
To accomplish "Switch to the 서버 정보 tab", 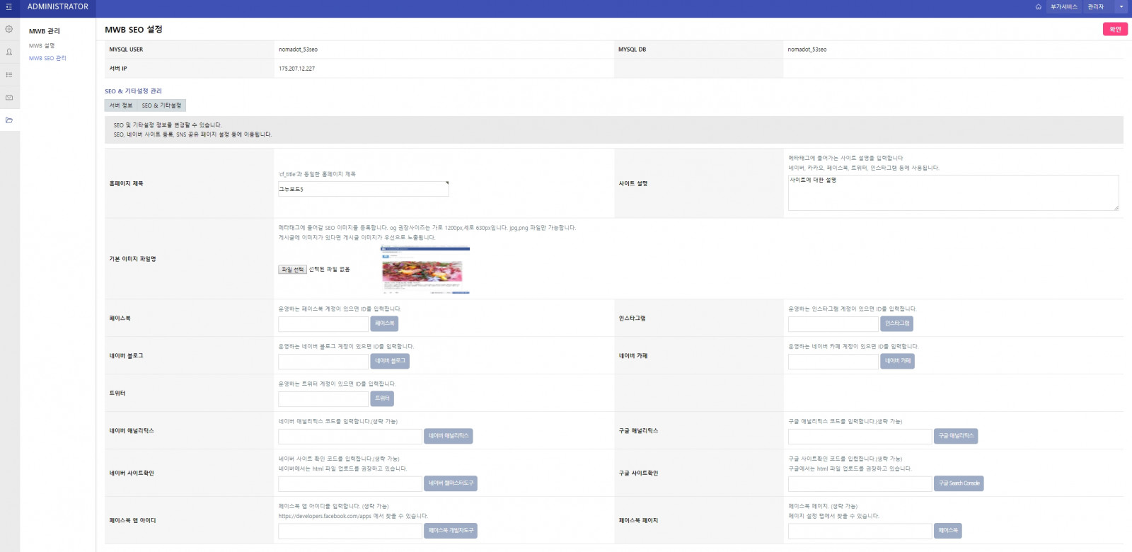I will click(121, 105).
